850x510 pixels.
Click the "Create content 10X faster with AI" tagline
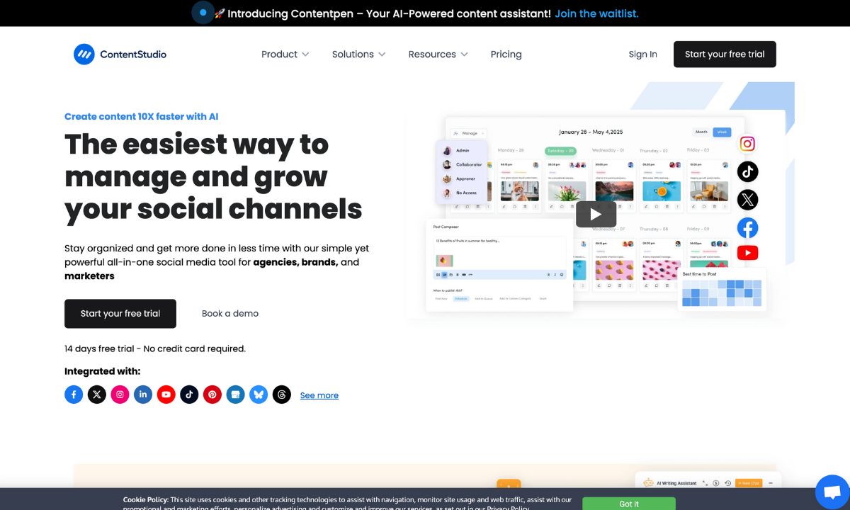pos(142,117)
